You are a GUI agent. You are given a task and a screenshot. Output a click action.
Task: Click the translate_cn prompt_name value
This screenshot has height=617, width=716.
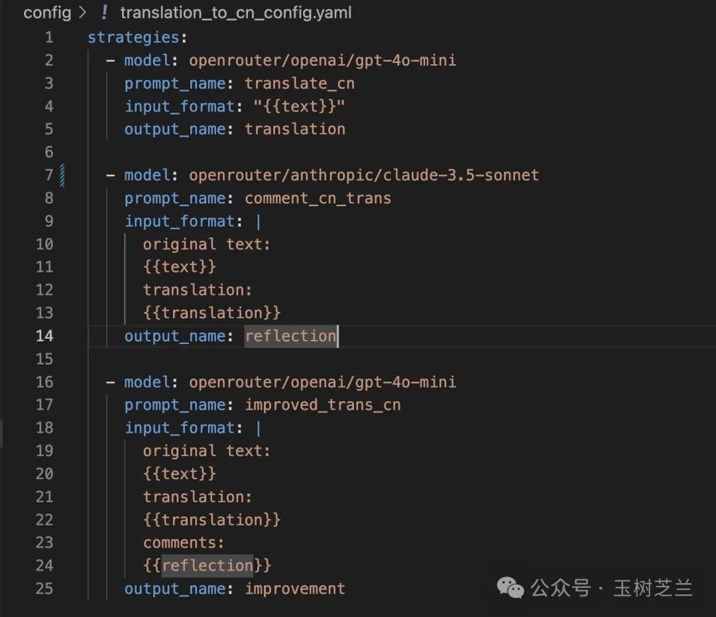click(299, 83)
